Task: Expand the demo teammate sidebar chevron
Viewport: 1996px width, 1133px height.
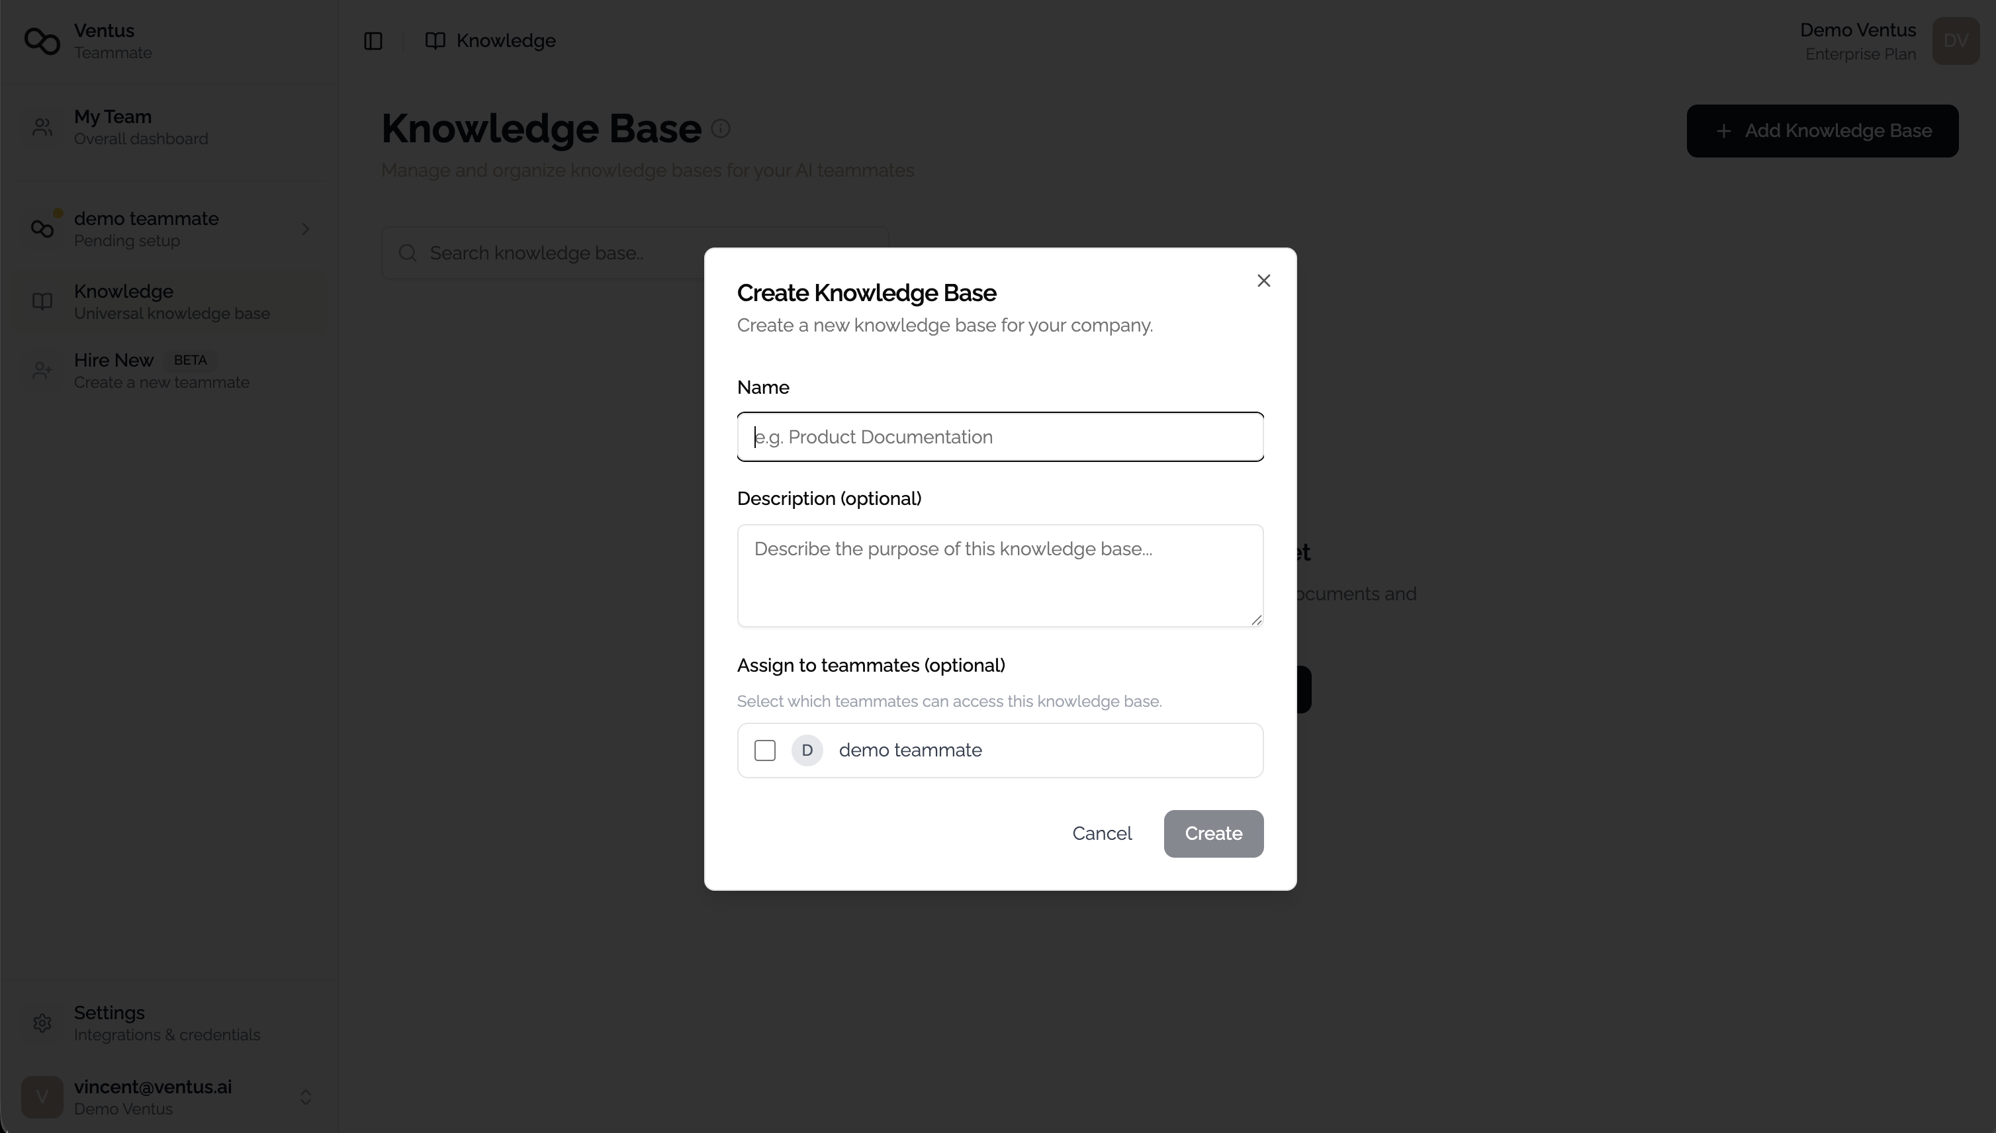Action: coord(305,228)
